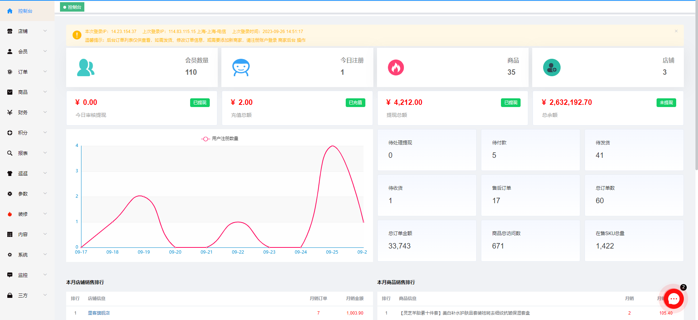Click the 总余额 amount ¥ 2,632,192.70
The image size is (698, 320).
[567, 102]
